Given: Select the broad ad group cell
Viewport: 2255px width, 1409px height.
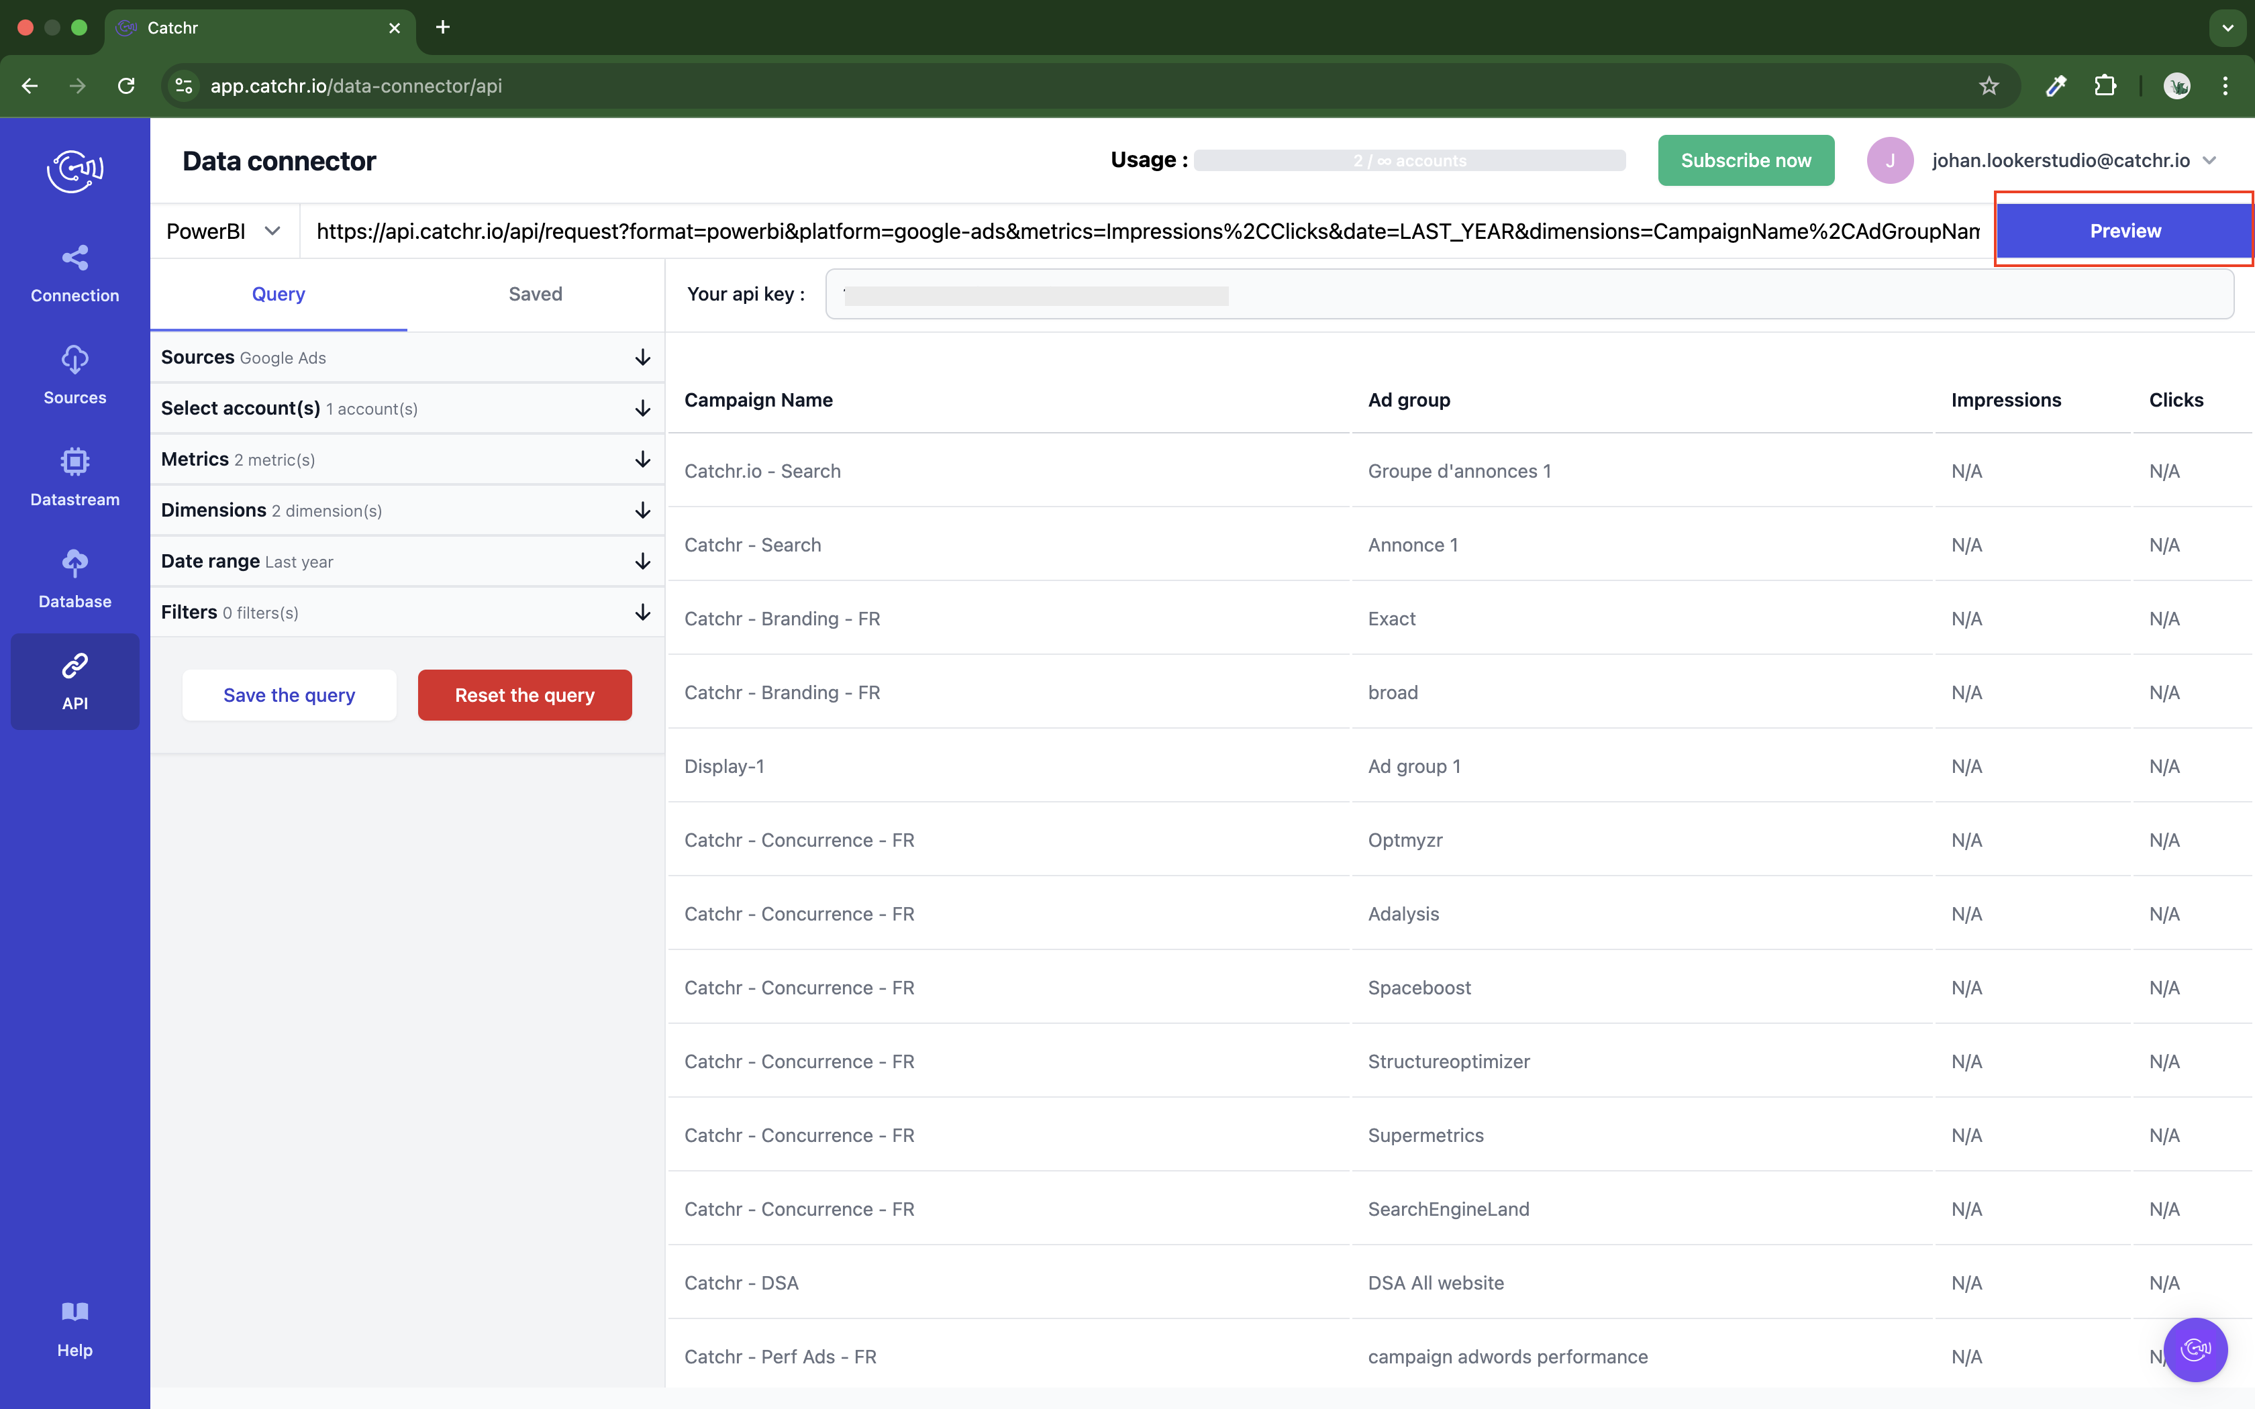Looking at the screenshot, I should pos(1393,692).
